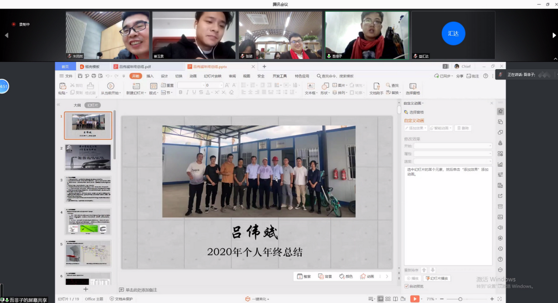The width and height of the screenshot is (558, 303).
Task: Click the Print icon in quick access toolbar
Action: coord(94,76)
